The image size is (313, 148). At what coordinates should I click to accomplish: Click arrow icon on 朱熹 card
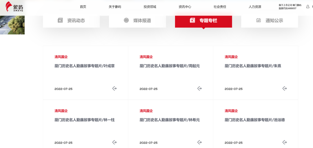[x=285, y=88]
